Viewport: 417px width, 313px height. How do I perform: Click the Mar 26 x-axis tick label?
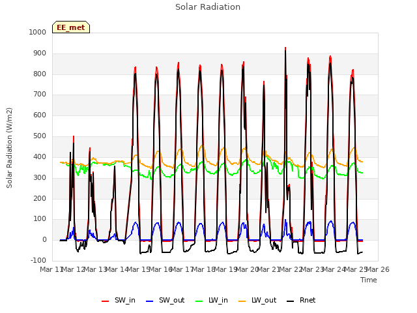378,269
